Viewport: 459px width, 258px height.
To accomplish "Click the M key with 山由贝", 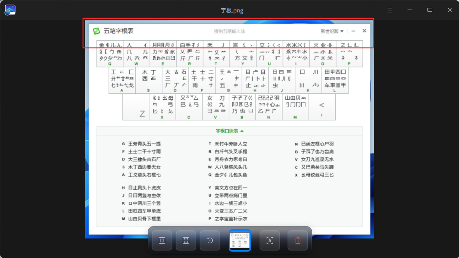I will pyautogui.click(x=295, y=107).
